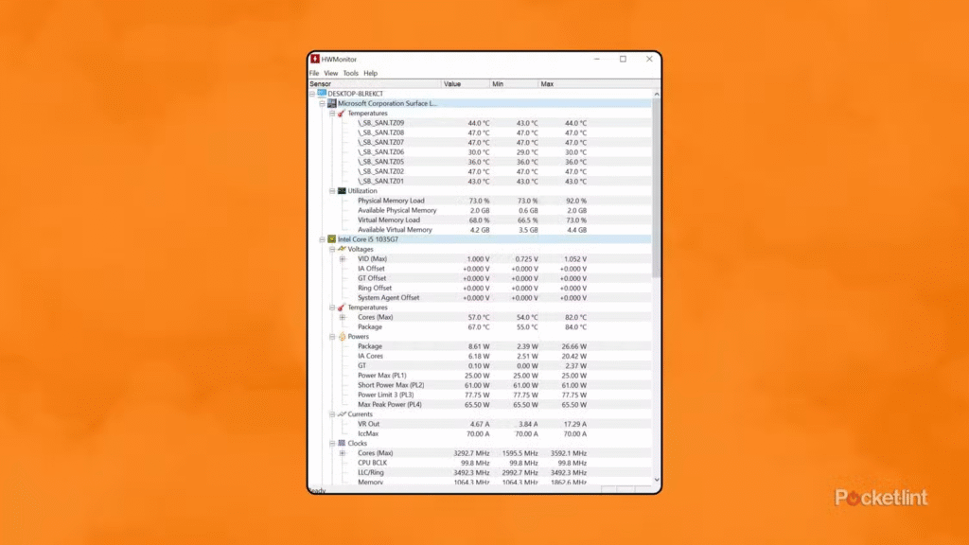Expand the Cores (Max) temperature entry
The width and height of the screenshot is (969, 545).
point(343,317)
